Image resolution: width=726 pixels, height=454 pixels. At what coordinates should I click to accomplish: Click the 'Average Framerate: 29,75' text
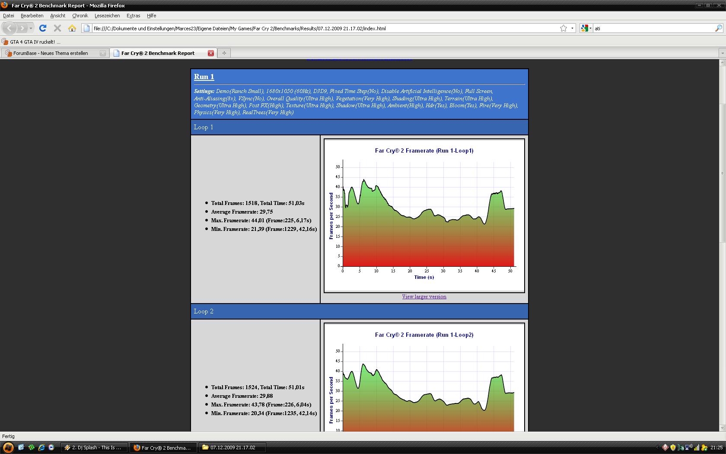click(x=242, y=212)
